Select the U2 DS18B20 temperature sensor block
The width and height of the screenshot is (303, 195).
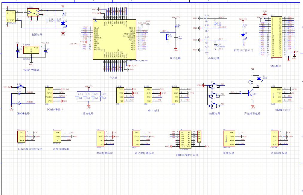click(x=57, y=136)
